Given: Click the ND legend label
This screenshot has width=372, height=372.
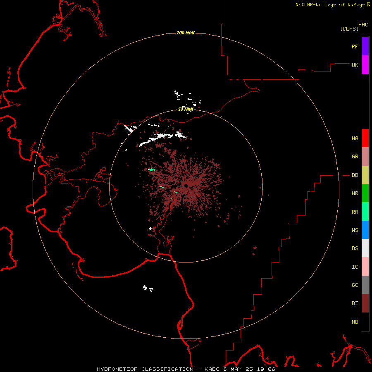Looking at the screenshot, I should pos(355,322).
